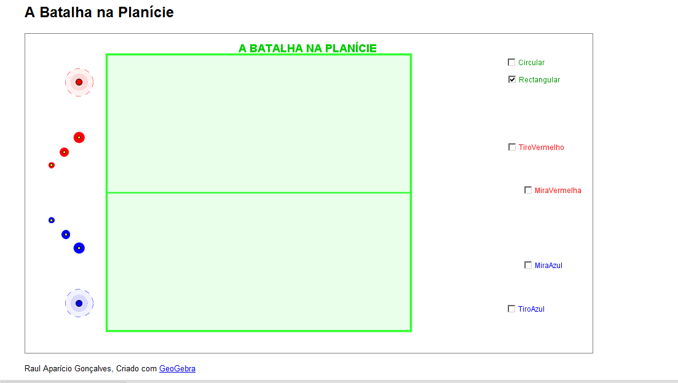This screenshot has height=383, width=678.
Task: Select the smallest red soldier dot
Action: point(52,165)
